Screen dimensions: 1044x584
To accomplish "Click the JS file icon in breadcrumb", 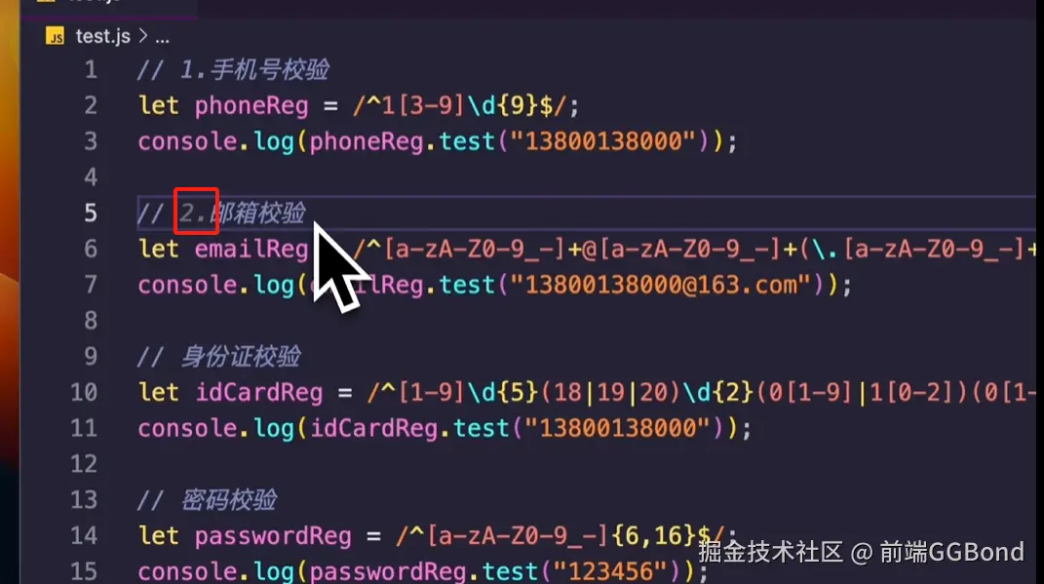I will [x=55, y=36].
